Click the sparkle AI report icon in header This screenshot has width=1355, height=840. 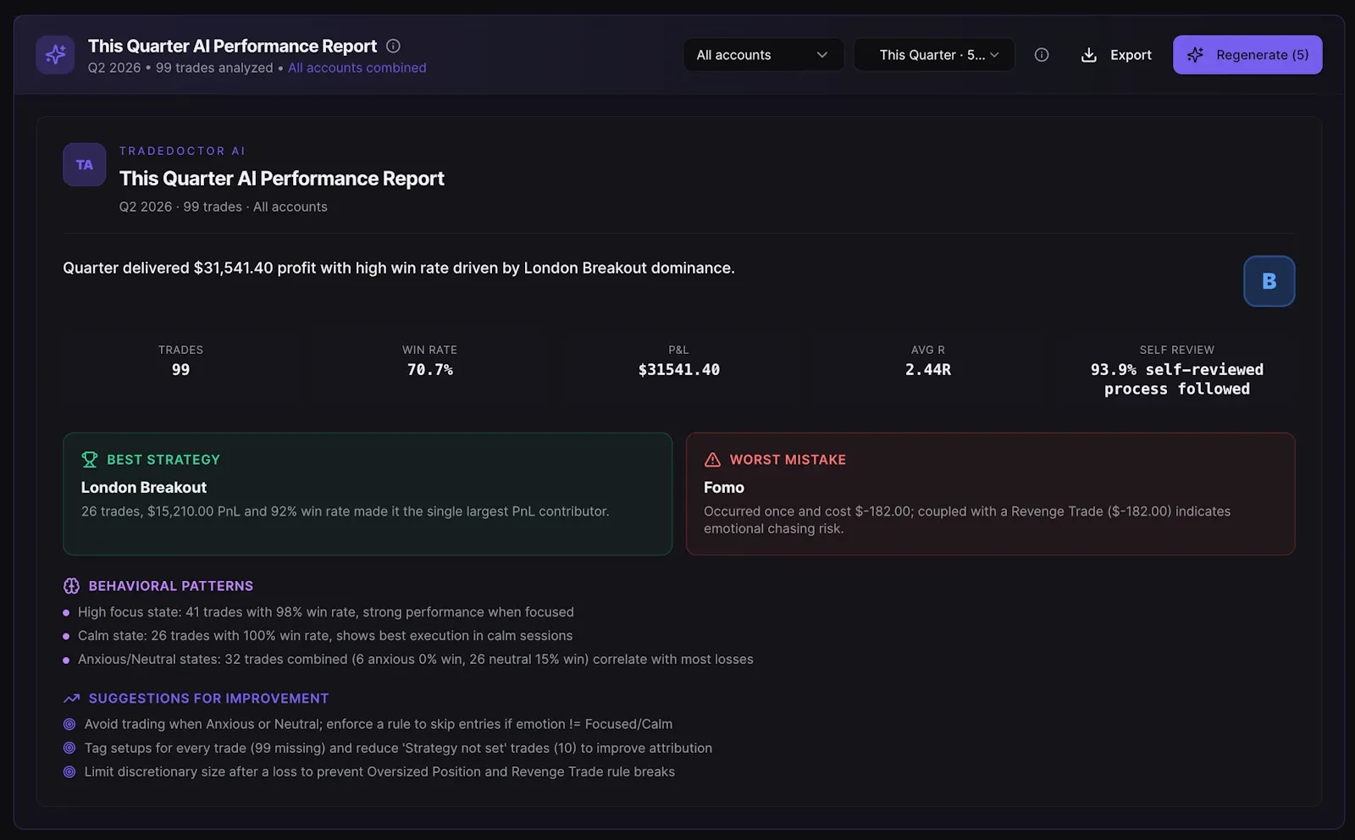tap(55, 55)
